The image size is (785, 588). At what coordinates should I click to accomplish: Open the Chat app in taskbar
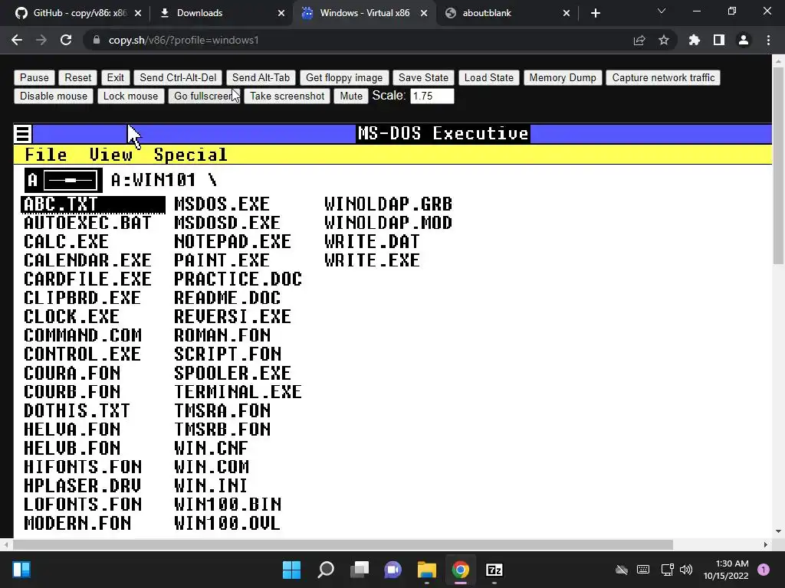(x=393, y=570)
